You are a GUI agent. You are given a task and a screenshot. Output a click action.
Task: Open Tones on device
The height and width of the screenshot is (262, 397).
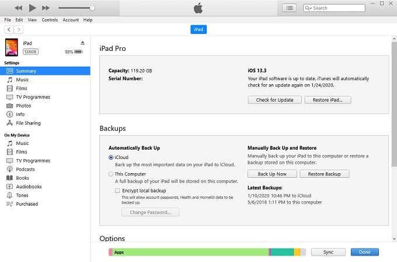22,195
